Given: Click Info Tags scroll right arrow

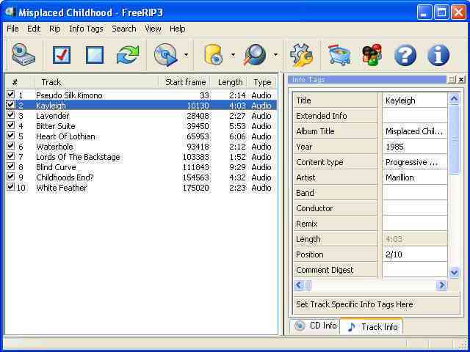Looking at the screenshot, I should [x=441, y=285].
